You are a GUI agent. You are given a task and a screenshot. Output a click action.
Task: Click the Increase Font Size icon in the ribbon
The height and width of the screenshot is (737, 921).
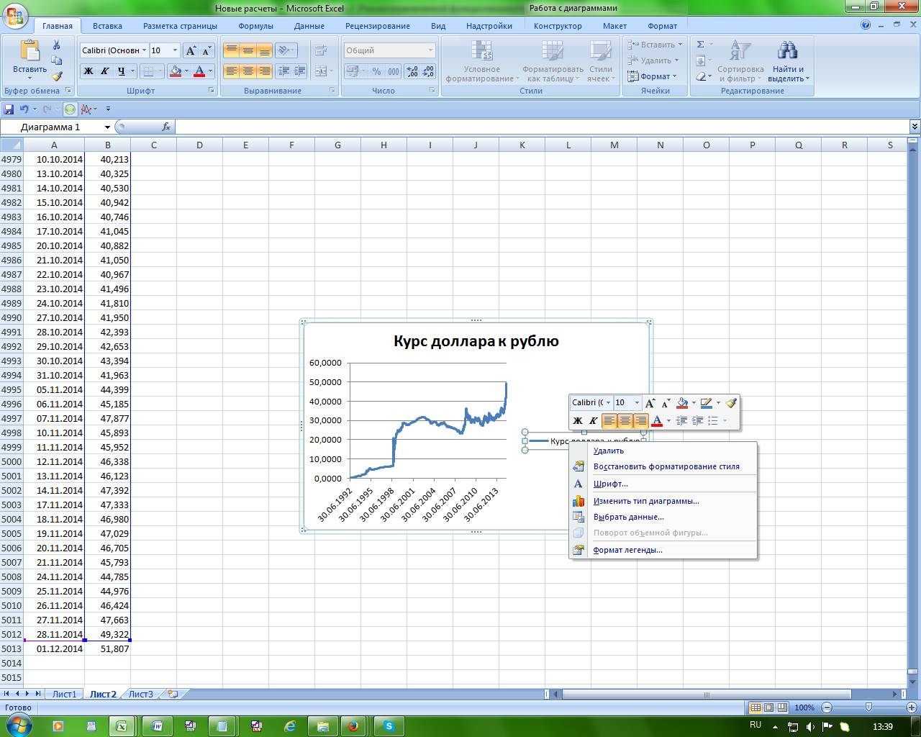[191, 50]
